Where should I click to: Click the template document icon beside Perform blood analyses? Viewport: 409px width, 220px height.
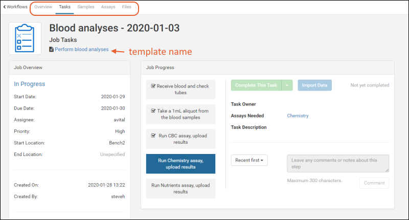pyautogui.click(x=51, y=50)
